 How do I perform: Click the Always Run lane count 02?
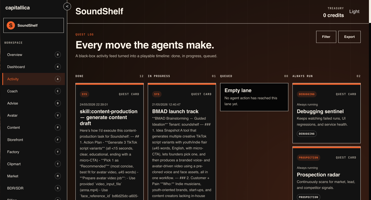click(x=358, y=76)
